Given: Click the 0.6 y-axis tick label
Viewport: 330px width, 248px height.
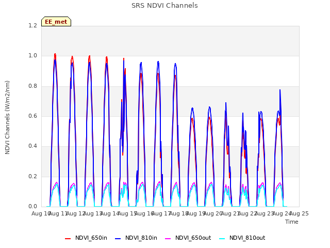Looking at the screenshot, I should click(x=32, y=116).
